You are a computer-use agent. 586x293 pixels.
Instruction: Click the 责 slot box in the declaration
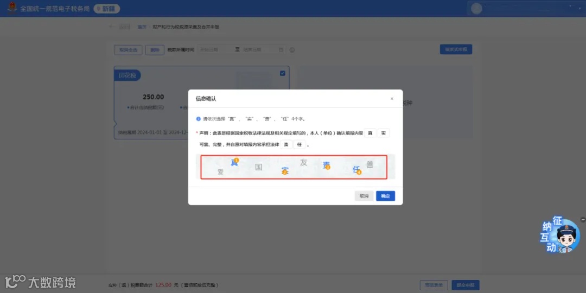286,145
